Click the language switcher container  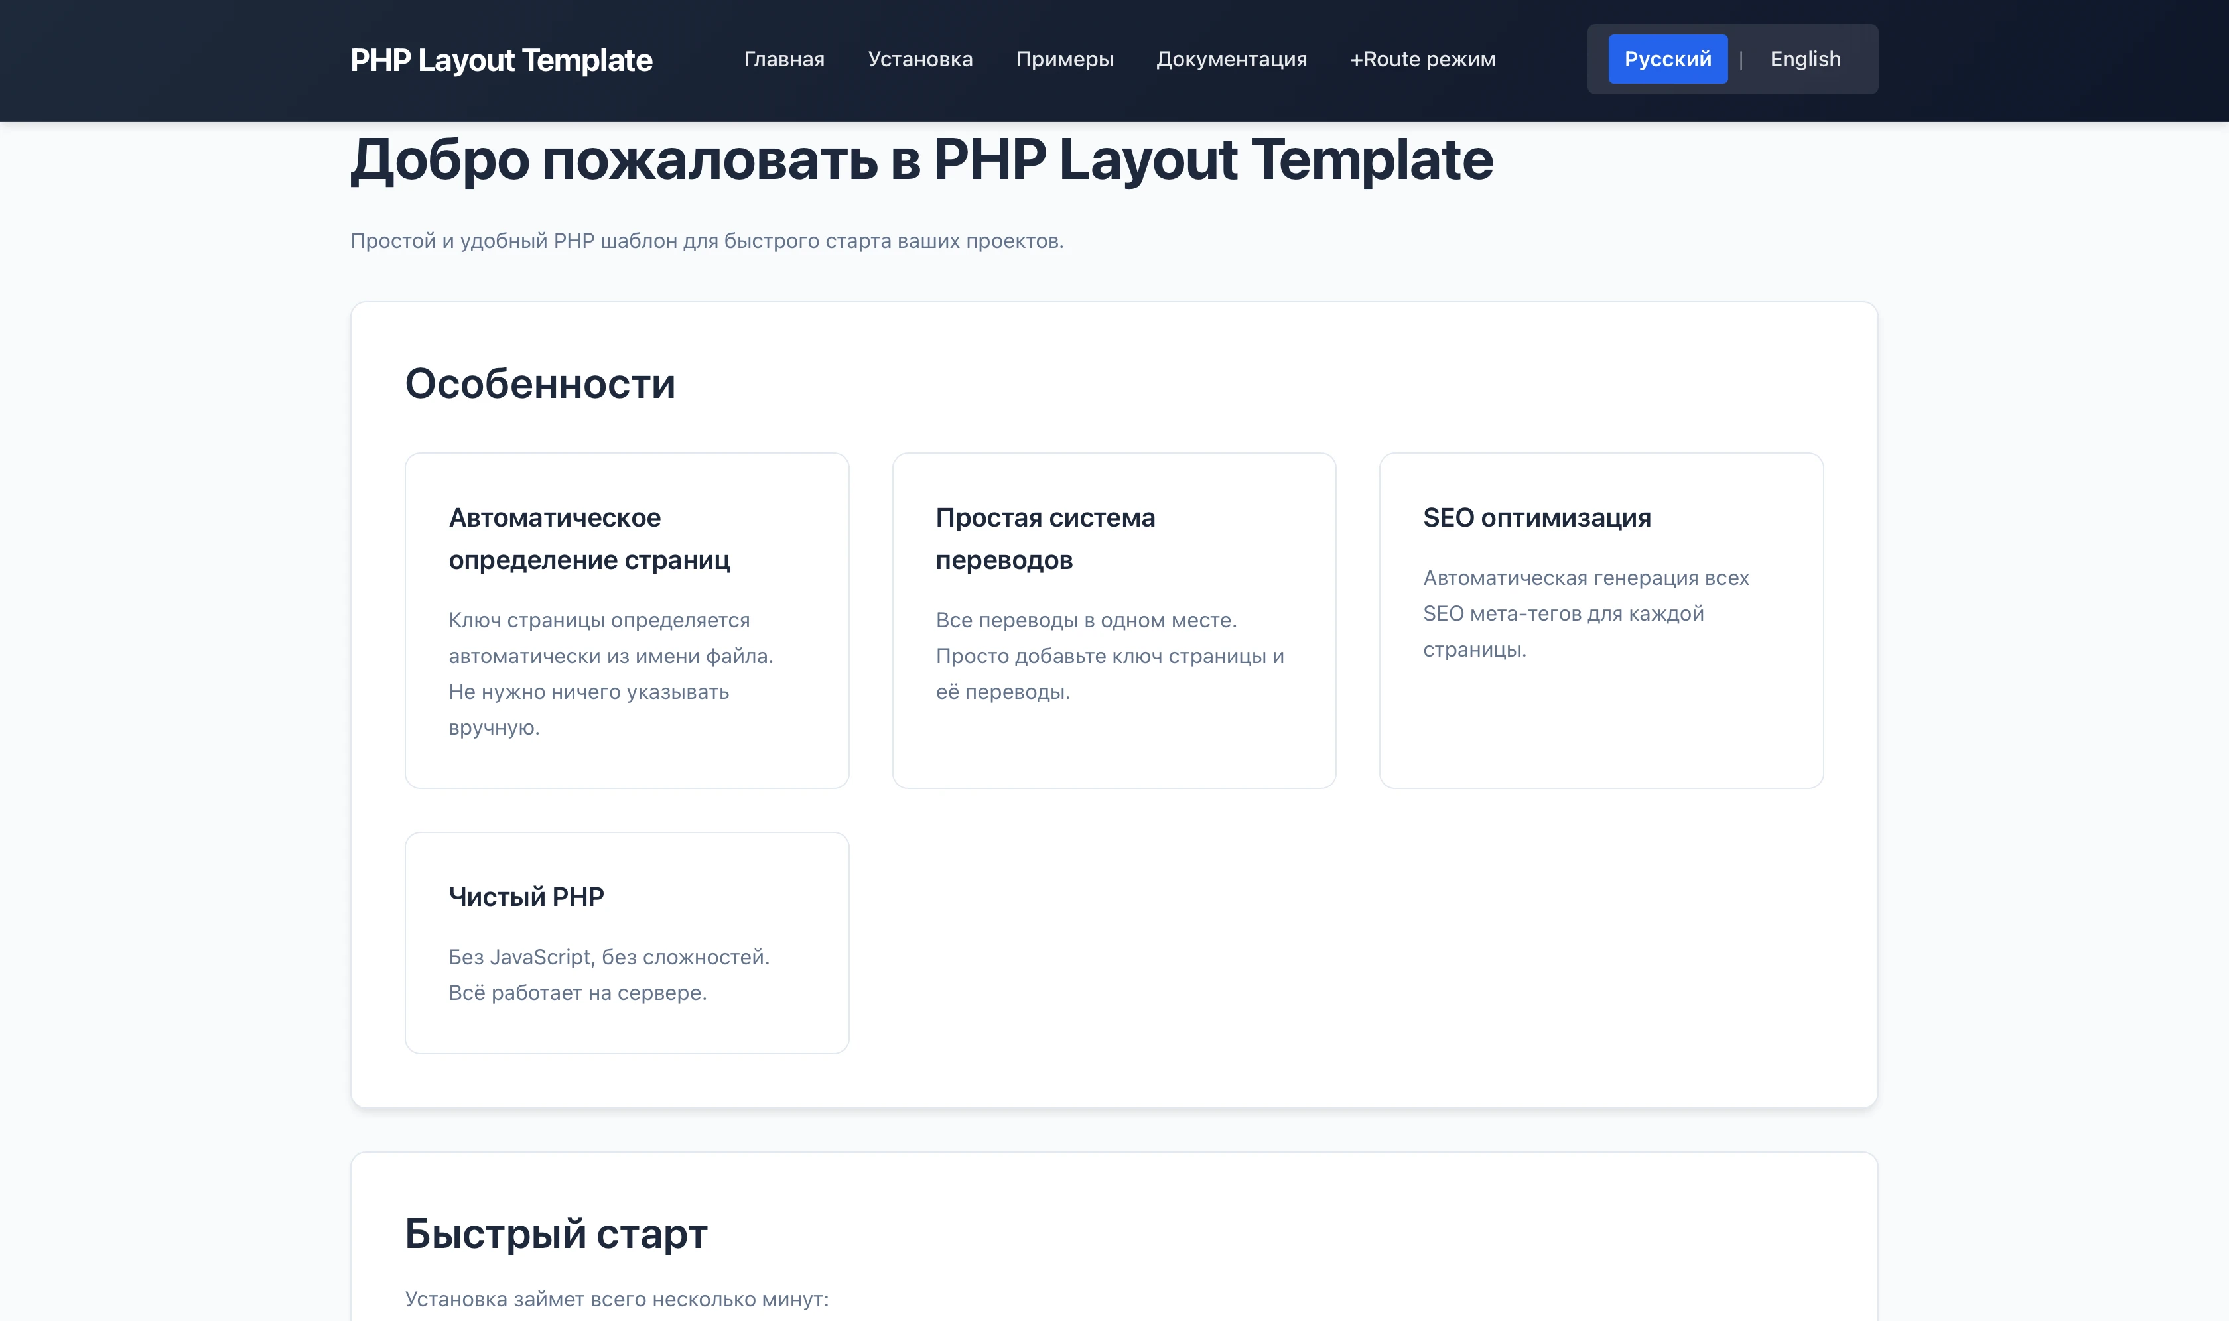[x=1731, y=58]
